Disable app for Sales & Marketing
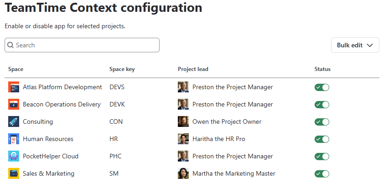The width and height of the screenshot is (383, 182). (322, 174)
